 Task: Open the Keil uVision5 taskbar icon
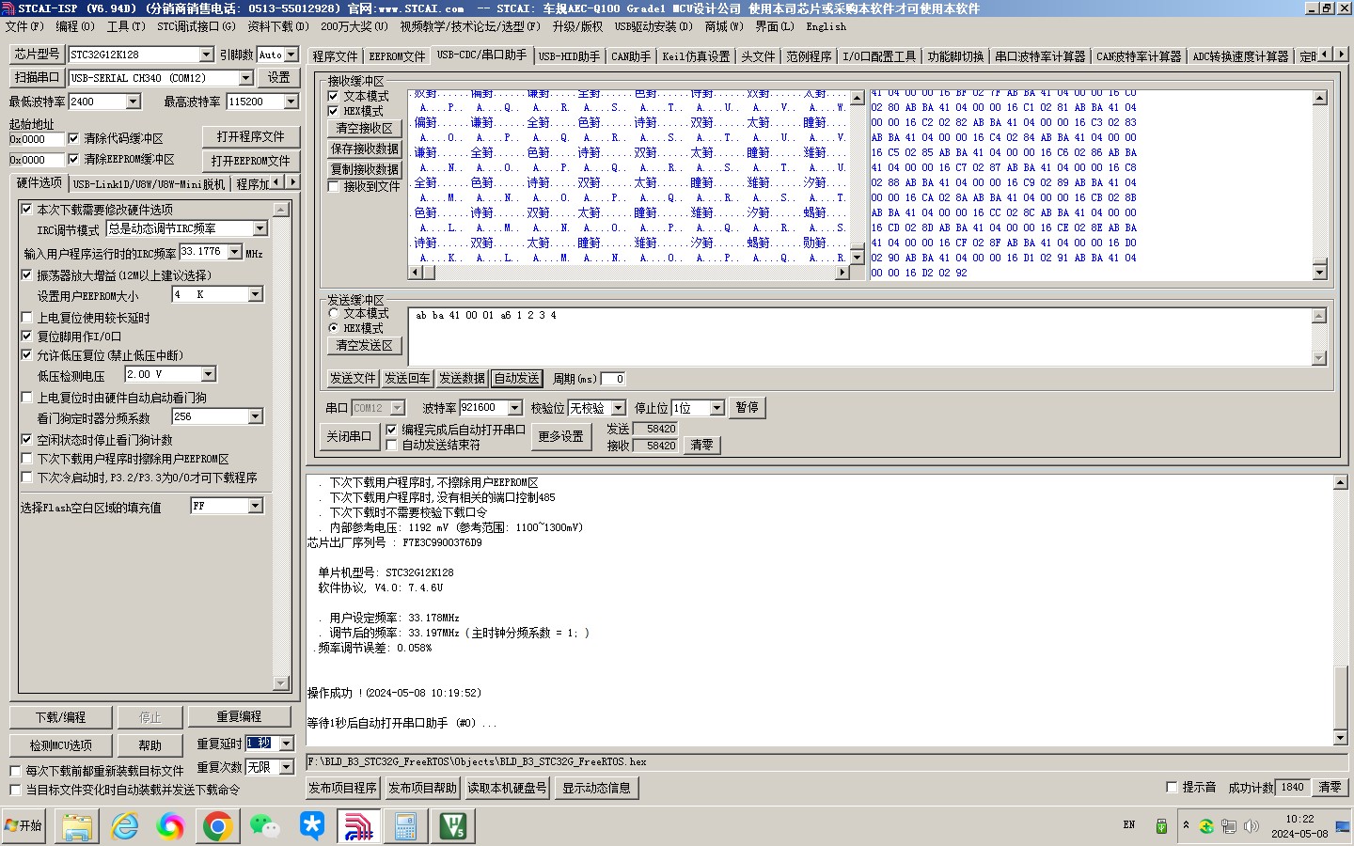click(453, 826)
